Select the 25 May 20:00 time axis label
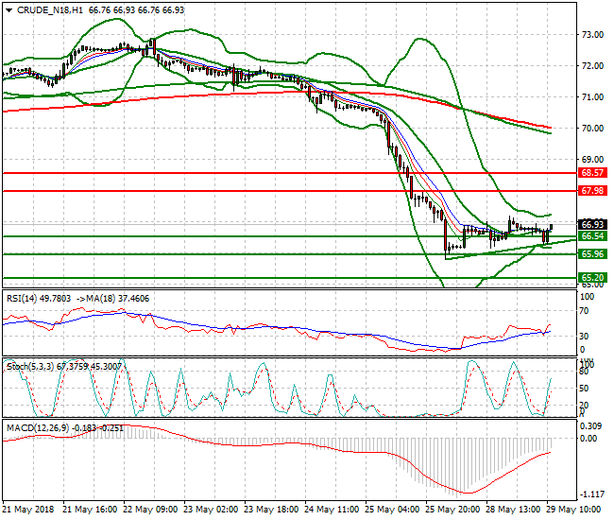Viewport: 614px width, 520px height. point(452,510)
